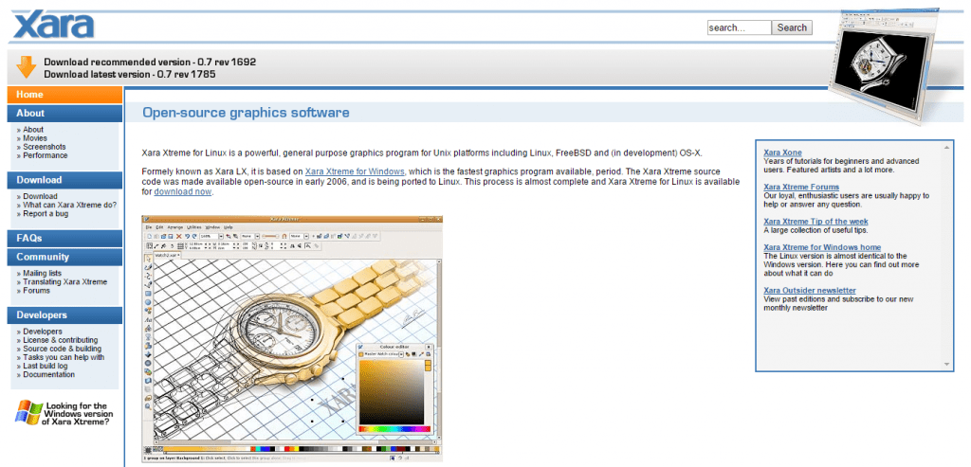Open the Mailing lists link

[43, 274]
